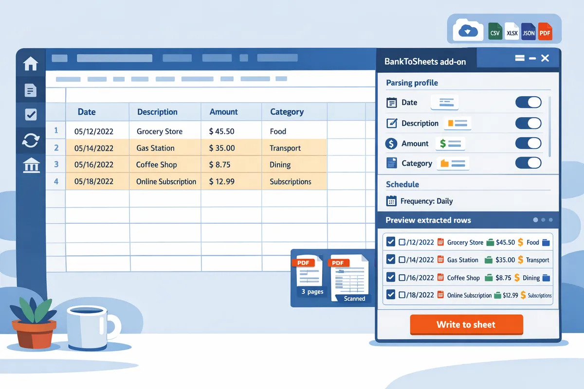Viewport: 584px width, 389px height.
Task: Select the Category column header
Action: point(294,112)
